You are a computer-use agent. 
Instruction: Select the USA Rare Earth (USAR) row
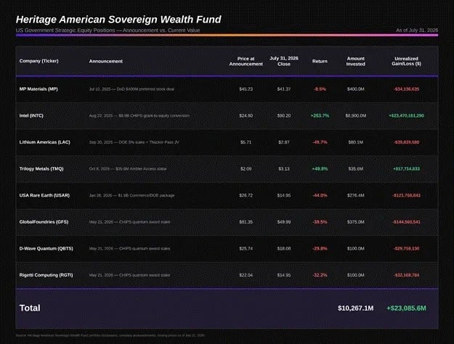click(227, 195)
